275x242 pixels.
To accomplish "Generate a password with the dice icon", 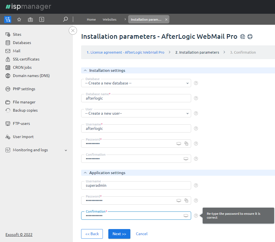I will (186, 143).
